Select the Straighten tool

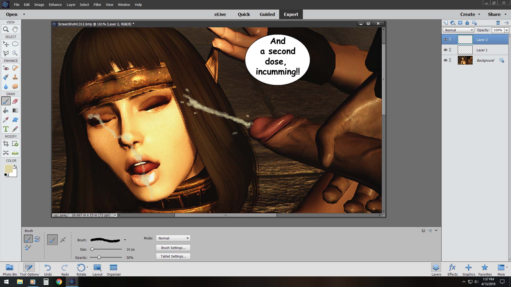point(15,153)
